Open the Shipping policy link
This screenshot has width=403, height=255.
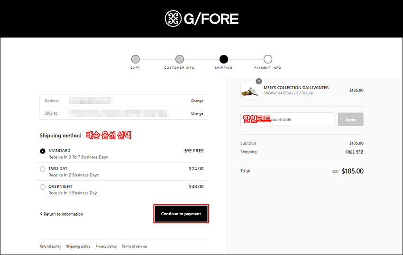coord(78,246)
